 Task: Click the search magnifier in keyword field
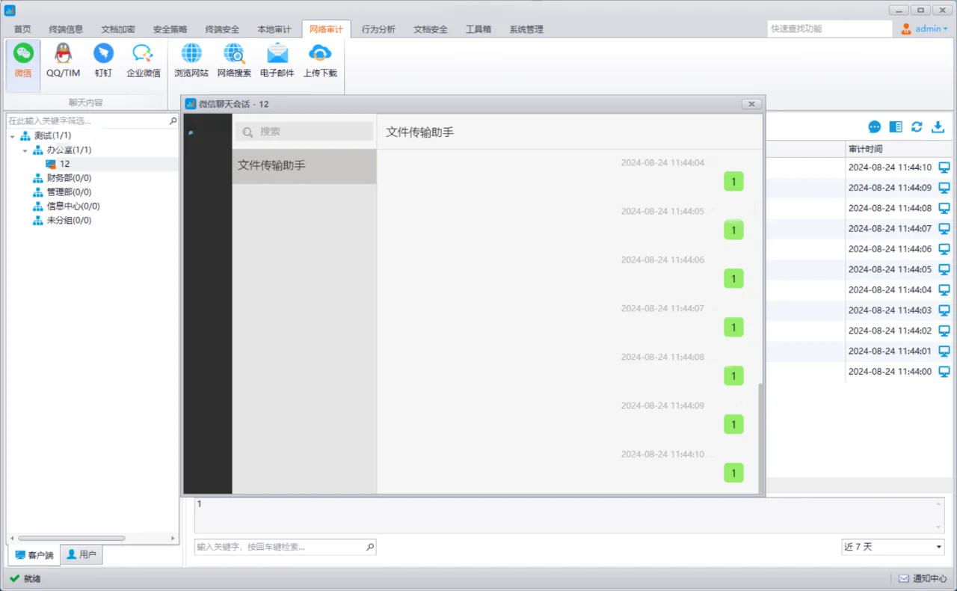pyautogui.click(x=370, y=546)
